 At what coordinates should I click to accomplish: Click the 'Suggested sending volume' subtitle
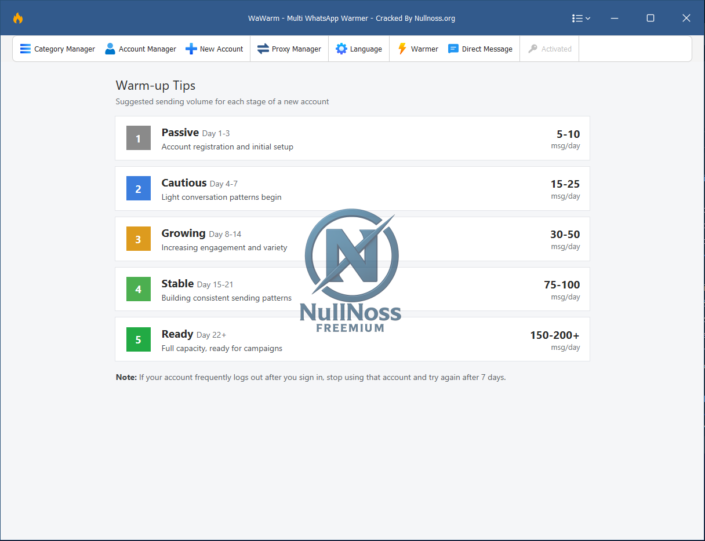222,102
